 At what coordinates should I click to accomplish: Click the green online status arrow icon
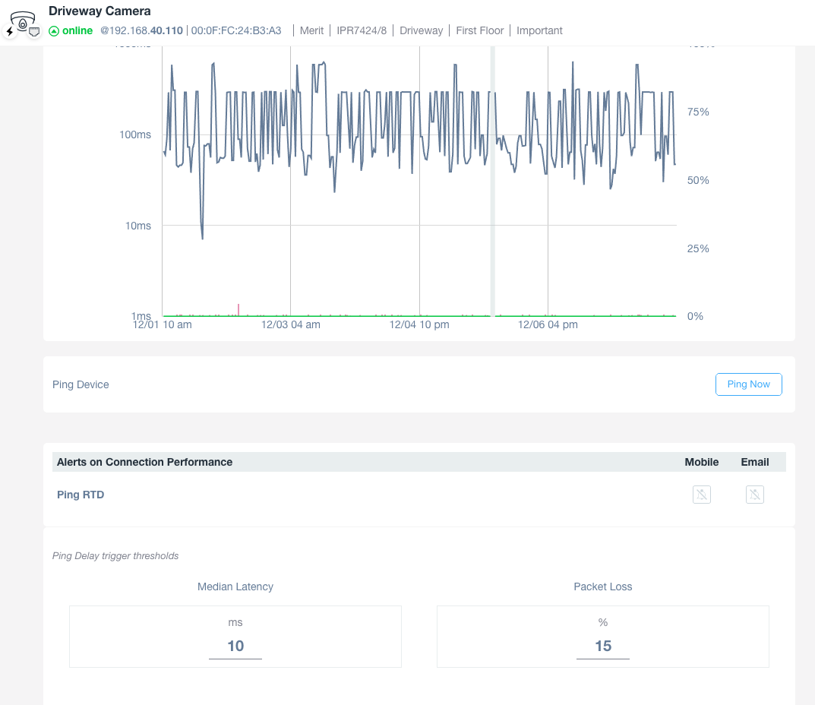tap(54, 31)
